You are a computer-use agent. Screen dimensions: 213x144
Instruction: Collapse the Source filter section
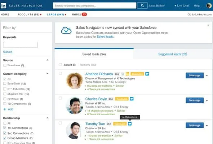(x=48, y=60)
